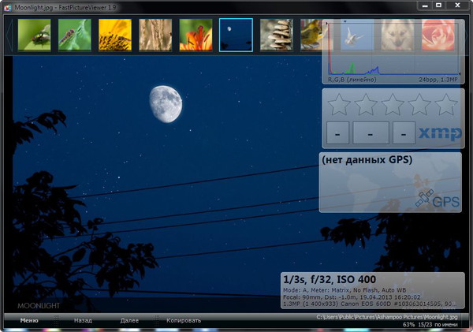
Task: Select the ladybug thumbnail
Action: [x=34, y=35]
